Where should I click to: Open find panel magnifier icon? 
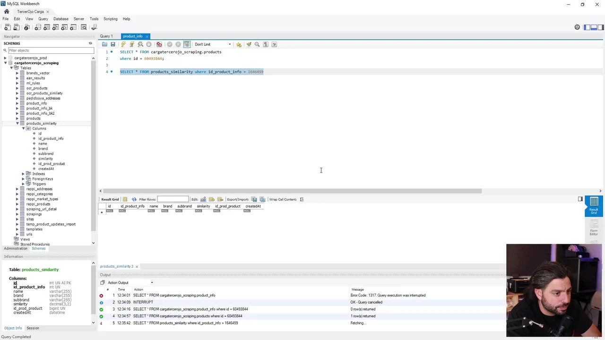click(257, 44)
